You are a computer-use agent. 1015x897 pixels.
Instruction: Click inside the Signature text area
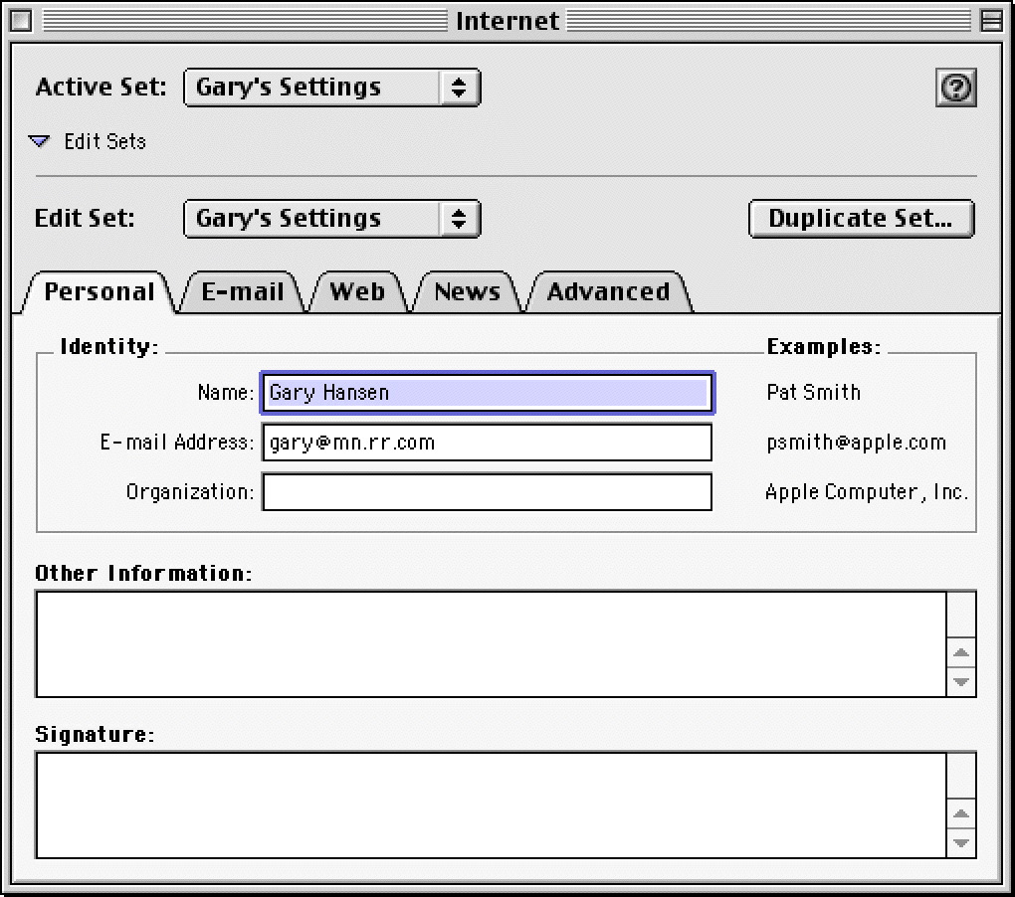click(x=492, y=806)
